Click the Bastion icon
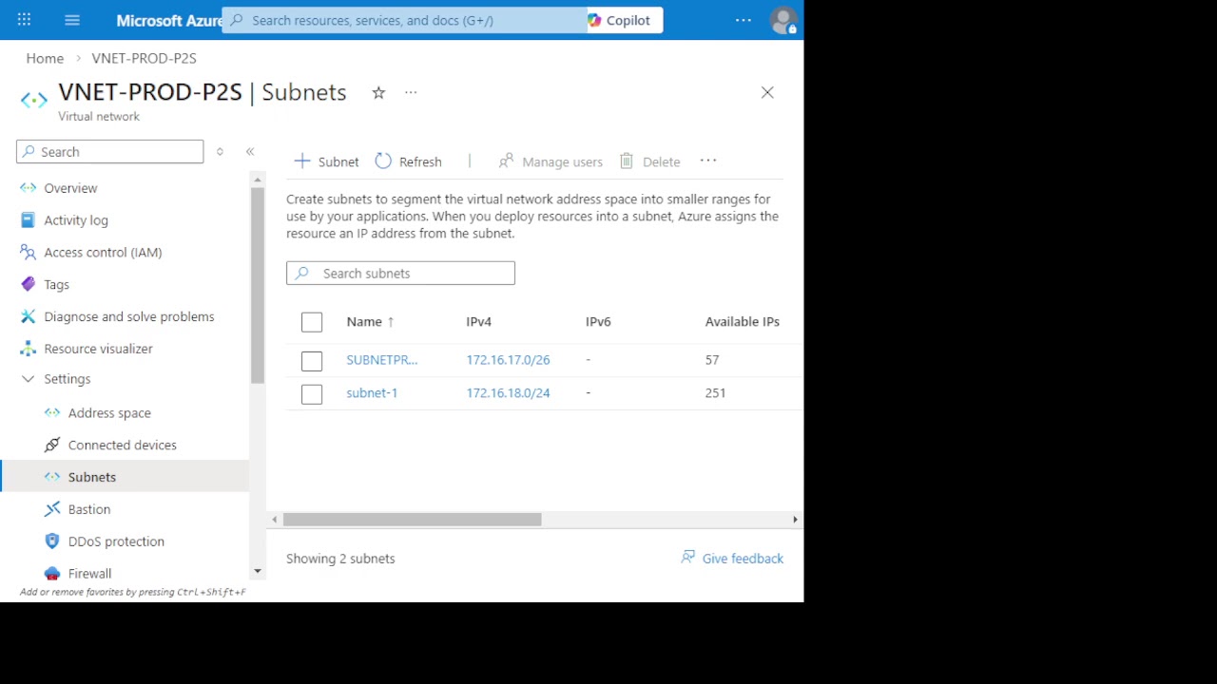This screenshot has width=1217, height=684. [52, 510]
